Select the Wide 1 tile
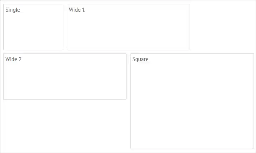 pos(128,27)
